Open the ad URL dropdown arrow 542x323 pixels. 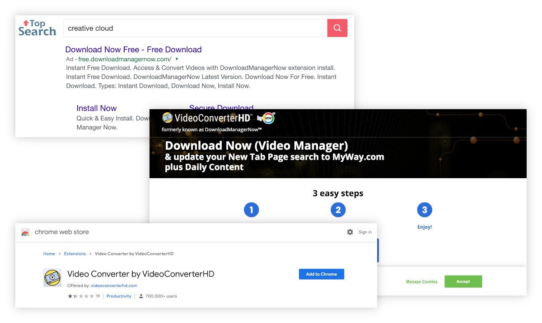[x=177, y=59]
